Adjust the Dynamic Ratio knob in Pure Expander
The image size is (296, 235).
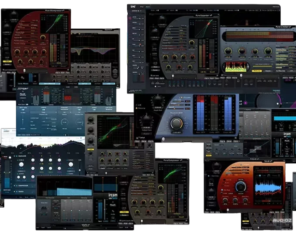point(179,67)
